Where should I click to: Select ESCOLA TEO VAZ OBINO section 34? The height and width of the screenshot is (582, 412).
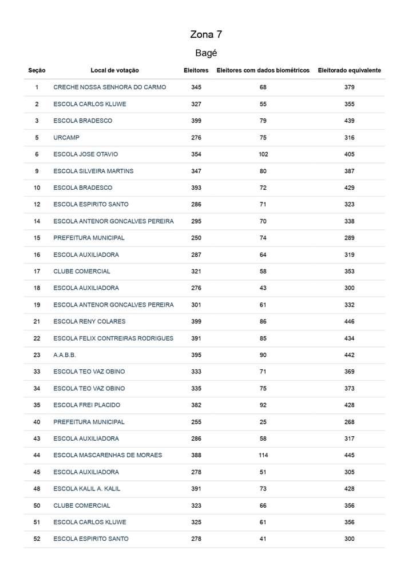pyautogui.click(x=89, y=388)
